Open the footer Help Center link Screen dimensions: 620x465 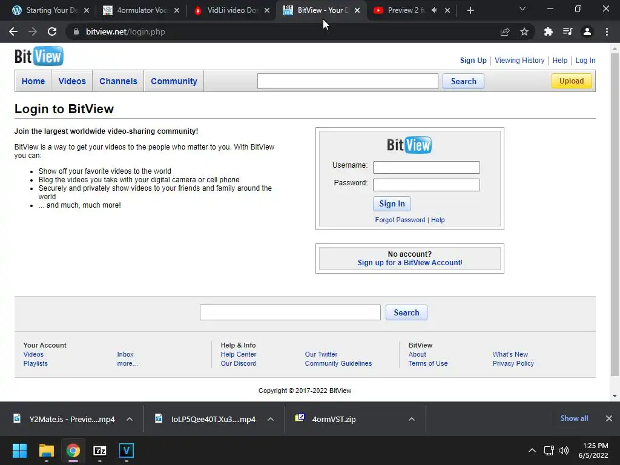click(x=239, y=354)
